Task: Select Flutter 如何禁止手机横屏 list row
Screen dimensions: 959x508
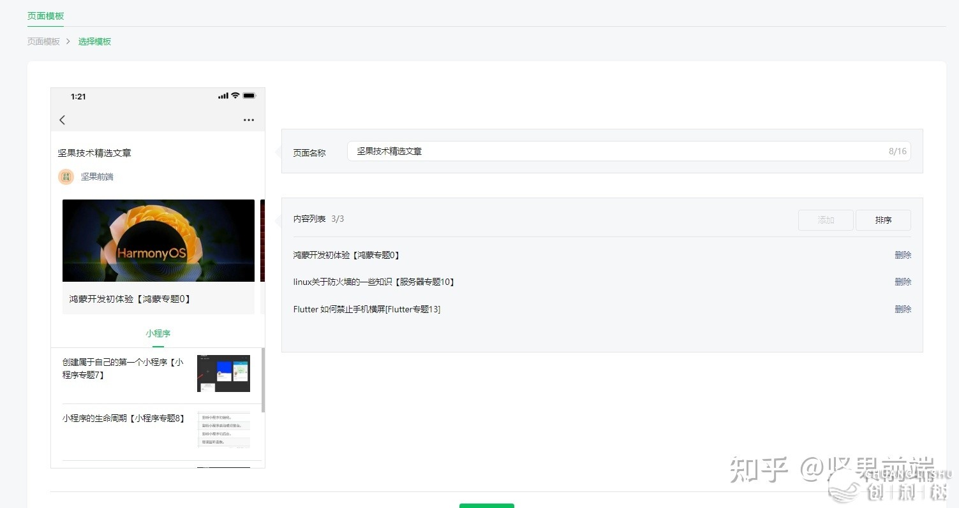Action: [602, 309]
